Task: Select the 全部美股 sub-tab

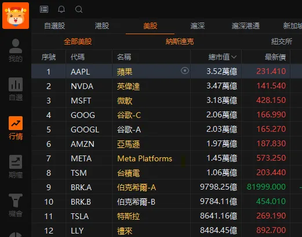Action: pos(78,42)
